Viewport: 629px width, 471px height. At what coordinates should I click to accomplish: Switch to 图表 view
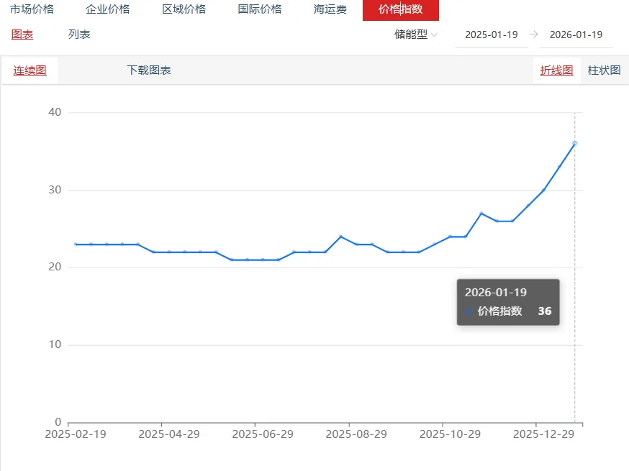coord(22,35)
